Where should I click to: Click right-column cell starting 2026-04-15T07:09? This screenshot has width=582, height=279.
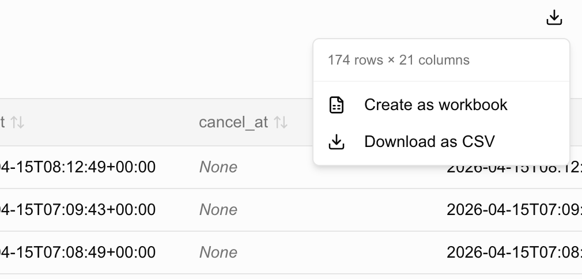514,209
